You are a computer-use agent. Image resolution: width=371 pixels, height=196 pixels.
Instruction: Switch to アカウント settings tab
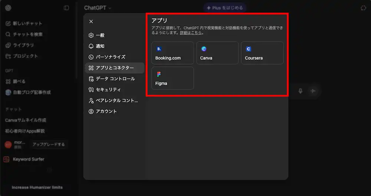click(x=106, y=111)
